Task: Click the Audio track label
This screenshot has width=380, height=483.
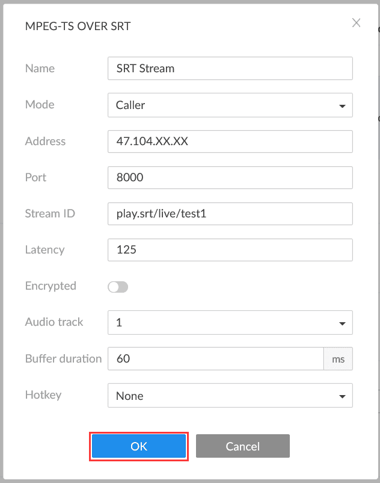Action: point(54,322)
